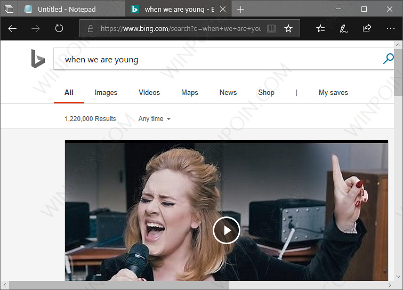Minimize the Edge browser window
The image size is (403, 290).
click(338, 9)
